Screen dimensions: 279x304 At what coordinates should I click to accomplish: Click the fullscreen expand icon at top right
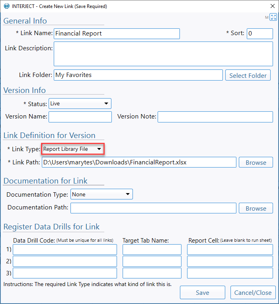point(273,17)
